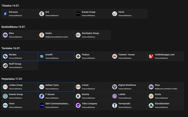Screen dimensions: 188x117
Task: Open the Kesko K logo
Action: point(42,35)
